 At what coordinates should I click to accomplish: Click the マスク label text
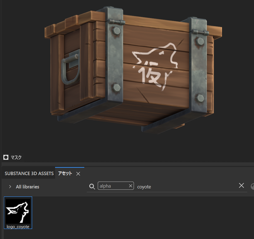(x=16, y=158)
